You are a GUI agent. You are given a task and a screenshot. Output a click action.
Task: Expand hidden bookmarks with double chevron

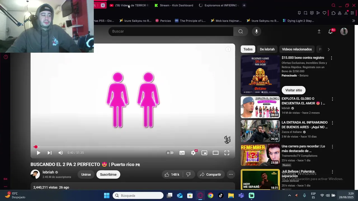coord(354,21)
